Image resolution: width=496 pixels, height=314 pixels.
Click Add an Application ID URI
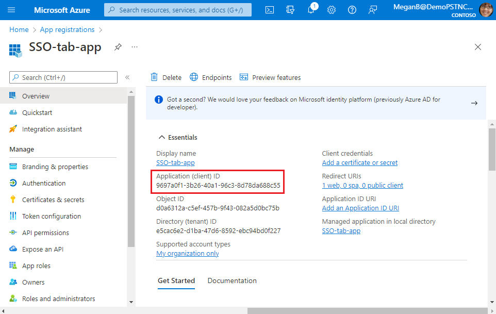(x=360, y=208)
